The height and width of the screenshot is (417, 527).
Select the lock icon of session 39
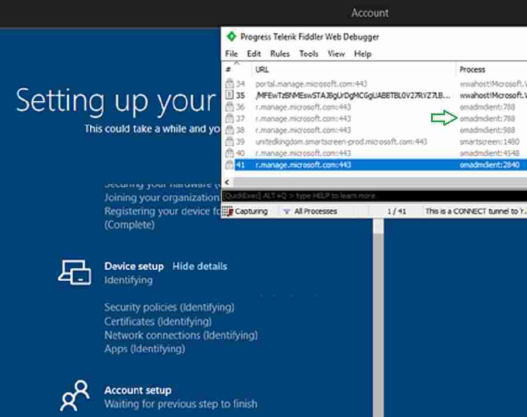(229, 142)
